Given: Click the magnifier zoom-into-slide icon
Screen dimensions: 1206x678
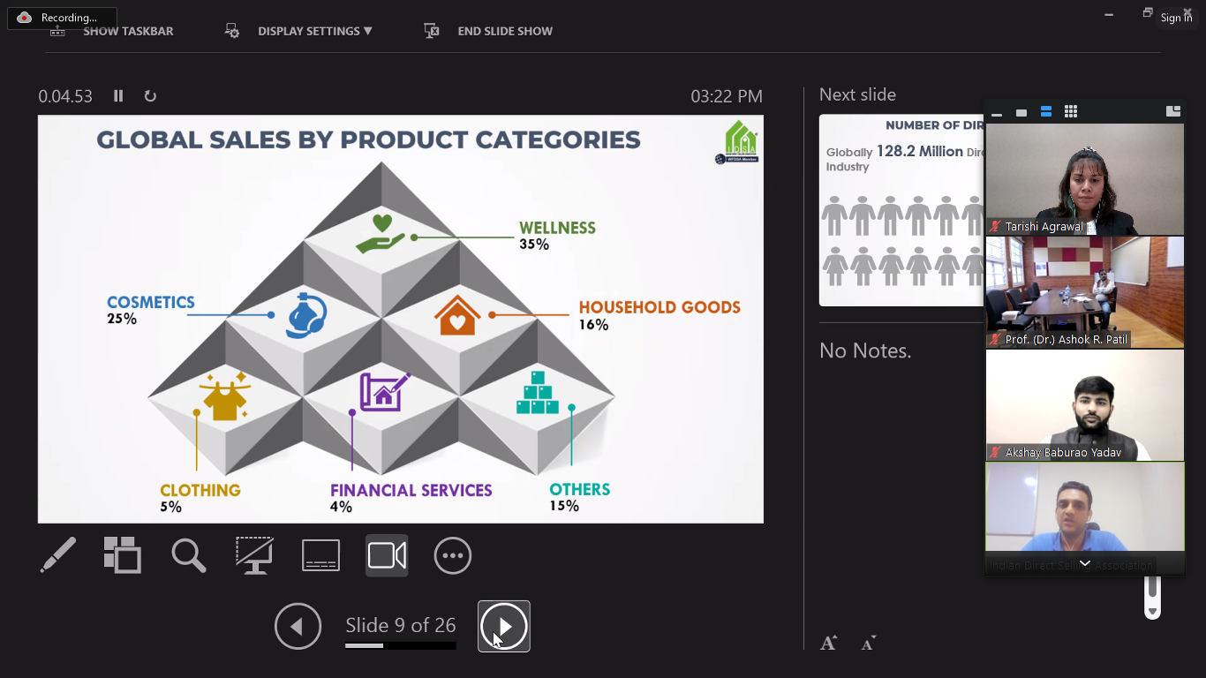Looking at the screenshot, I should click(188, 555).
